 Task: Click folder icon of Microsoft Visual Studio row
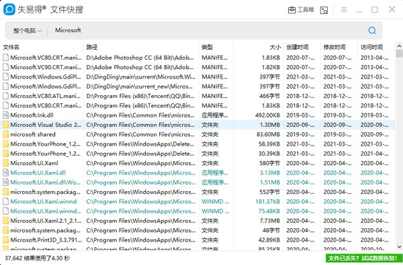click(5, 125)
